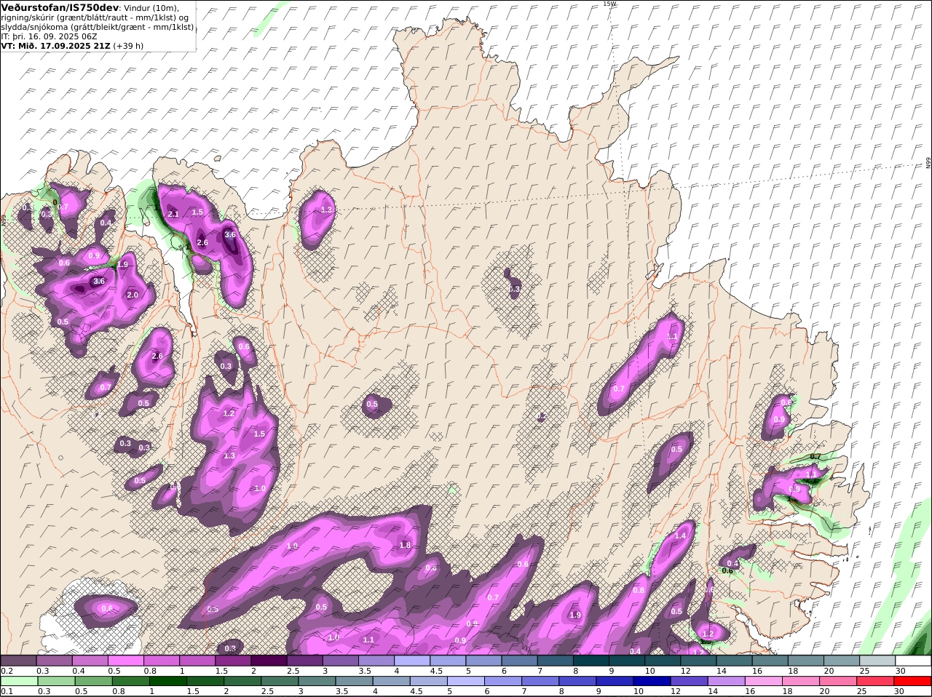Pick the 7 blue swatch in lower legend
Screen dimensions: 932x697
pyautogui.click(x=540, y=681)
